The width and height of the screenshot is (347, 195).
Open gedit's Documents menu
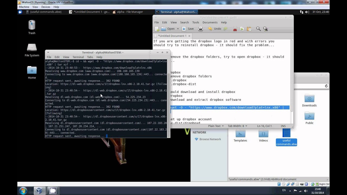[x=210, y=22]
